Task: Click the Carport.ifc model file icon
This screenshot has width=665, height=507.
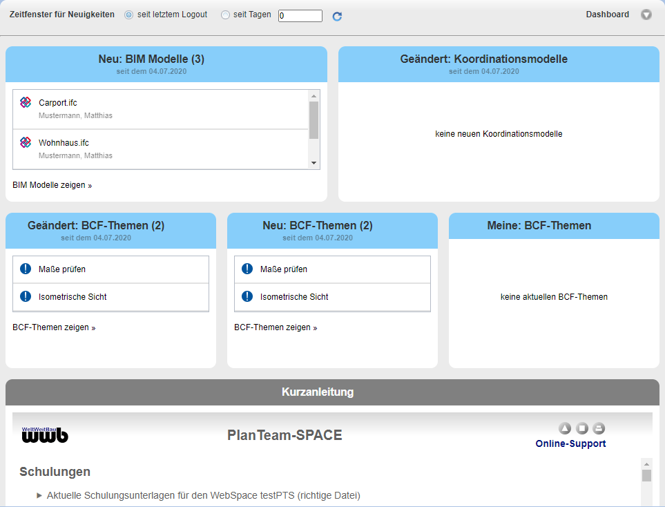Action: click(x=26, y=102)
